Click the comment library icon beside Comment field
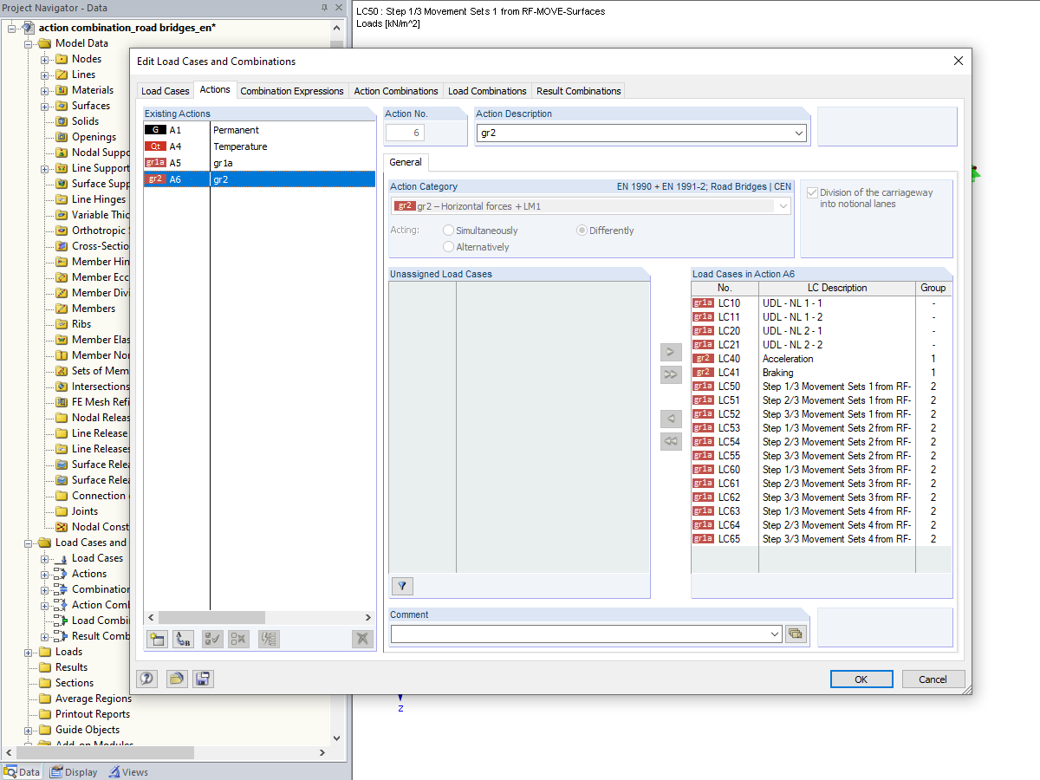Screen dimensions: 1040x780 (796, 634)
